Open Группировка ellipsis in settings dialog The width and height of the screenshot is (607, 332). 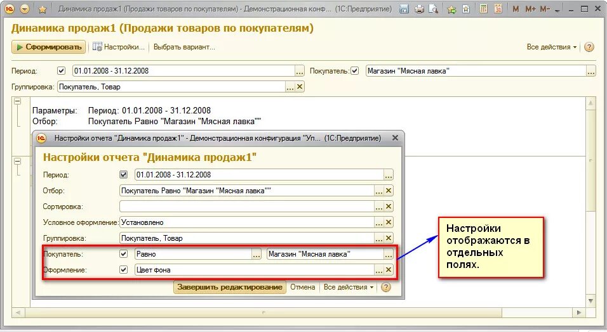pos(379,238)
